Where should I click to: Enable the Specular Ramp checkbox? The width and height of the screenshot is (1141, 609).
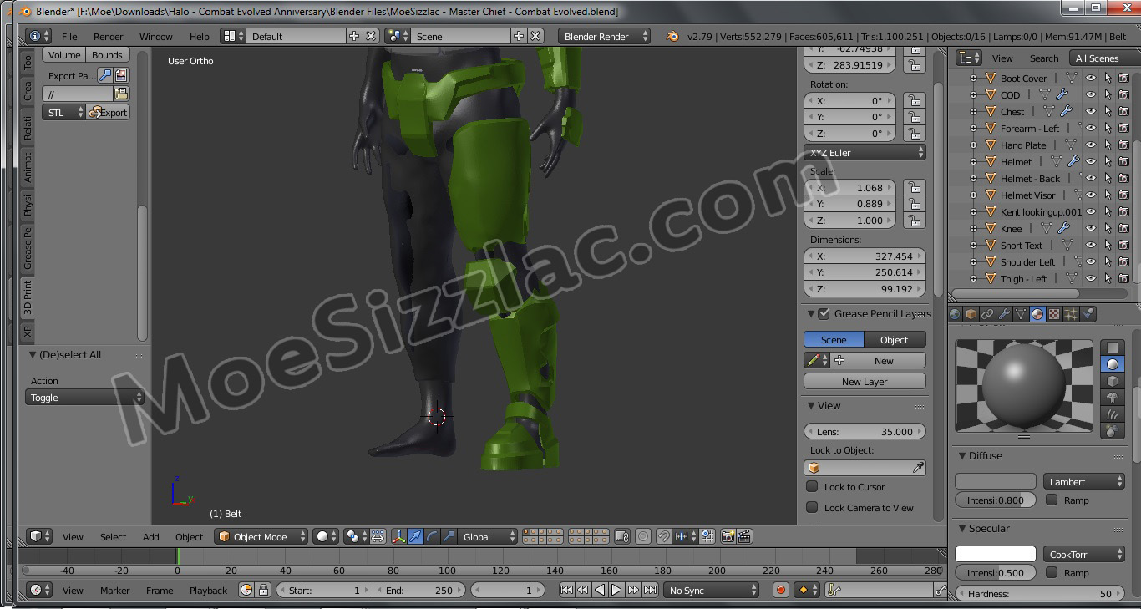1052,572
